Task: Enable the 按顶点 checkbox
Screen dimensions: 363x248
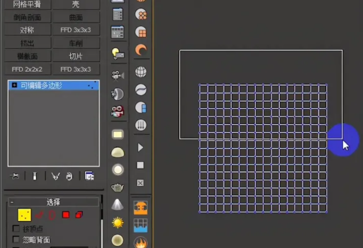Action: [16, 229]
